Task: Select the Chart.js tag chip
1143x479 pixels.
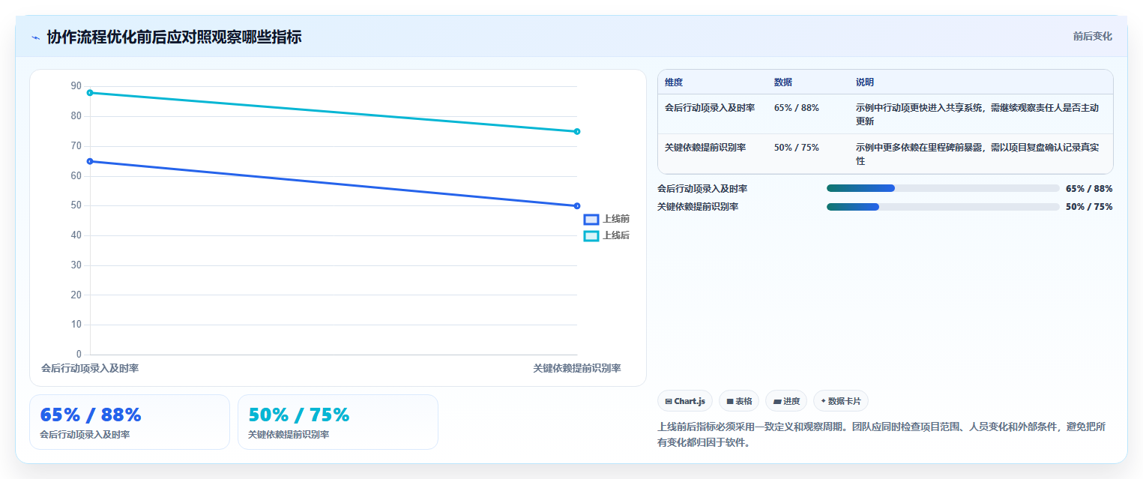Action: 685,401
